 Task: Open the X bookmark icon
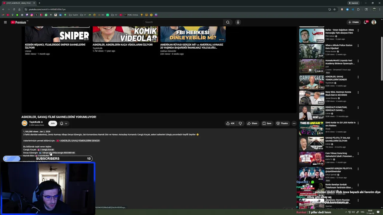tap(37, 15)
